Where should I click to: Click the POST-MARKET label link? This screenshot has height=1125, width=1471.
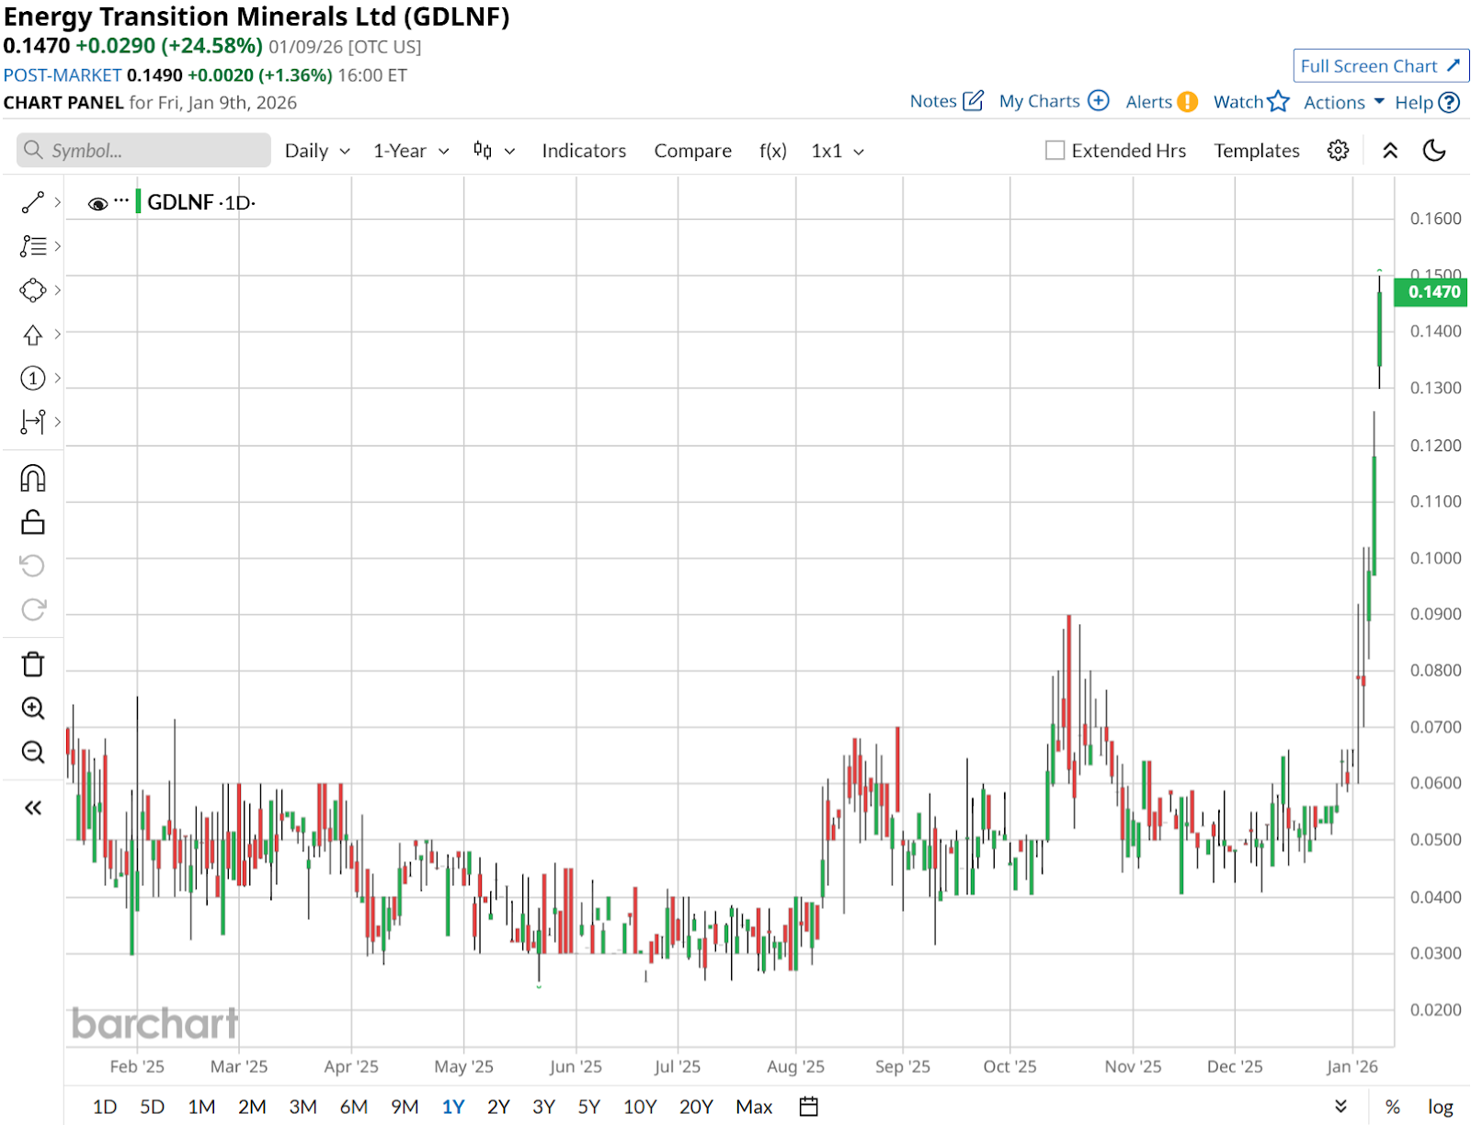(x=63, y=75)
